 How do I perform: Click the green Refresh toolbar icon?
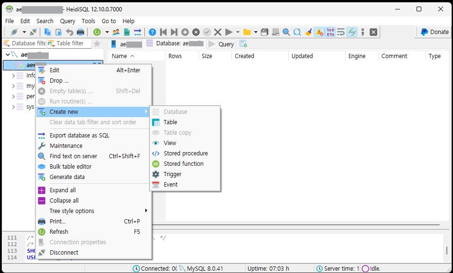(97, 32)
